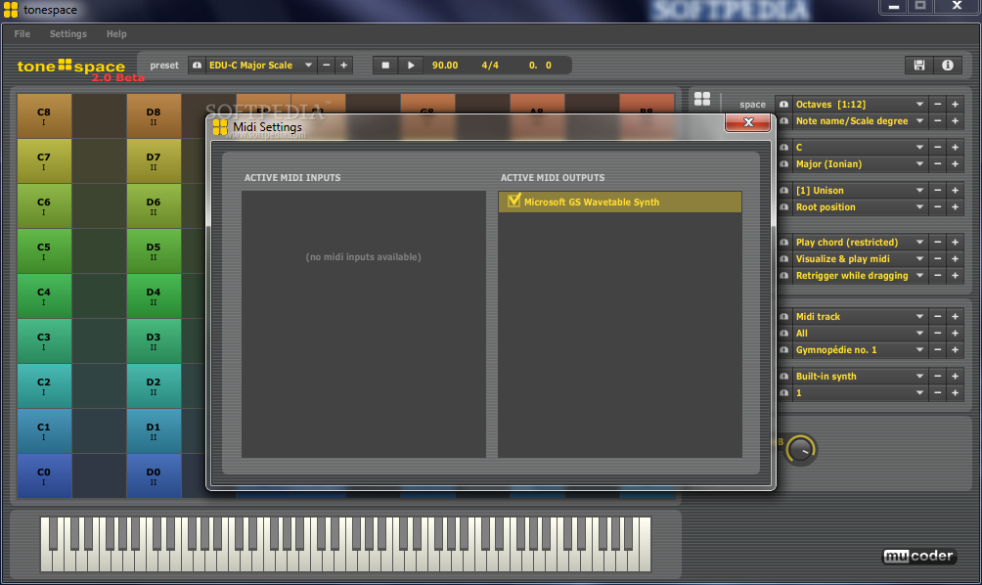Click plus button for Built-in synth
Screen dimensions: 982x585
click(955, 377)
